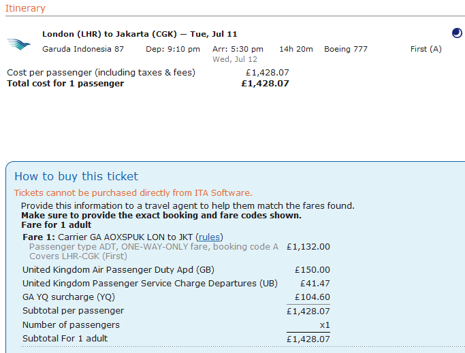Click the Garuda Indonesia airline logo
Image resolution: width=465 pixels, height=353 pixels.
pyautogui.click(x=19, y=44)
